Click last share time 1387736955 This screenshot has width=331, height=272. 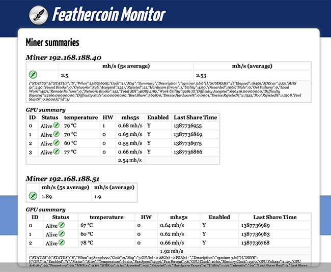click(188, 126)
